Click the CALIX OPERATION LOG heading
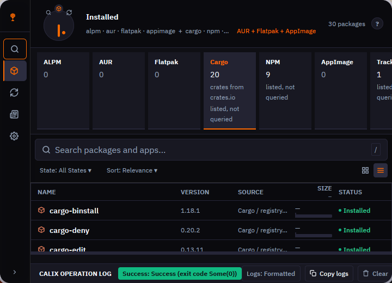Viewport: 392px width, 283px height. click(x=75, y=274)
